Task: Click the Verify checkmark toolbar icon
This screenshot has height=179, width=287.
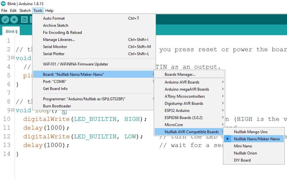Action: tap(5, 20)
